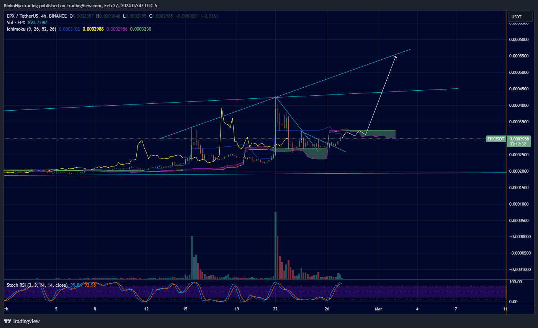Click the EPXUSDT price line label
The width and height of the screenshot is (538, 328).
[x=496, y=139]
